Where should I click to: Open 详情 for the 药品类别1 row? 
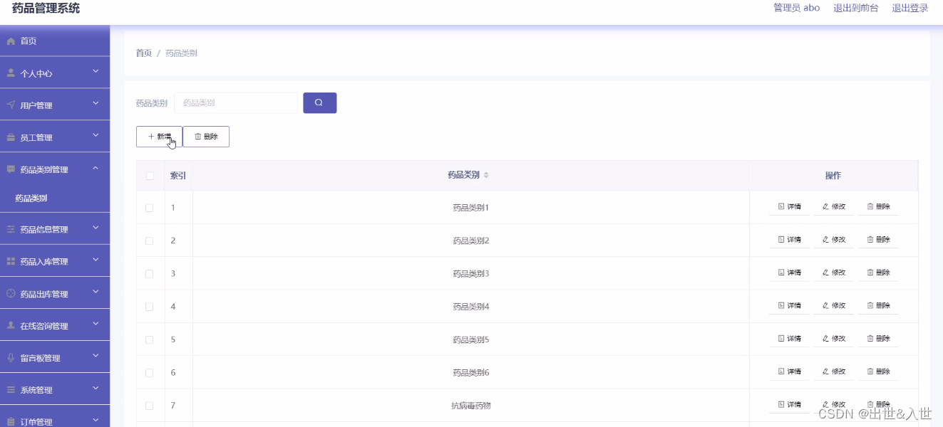point(789,206)
